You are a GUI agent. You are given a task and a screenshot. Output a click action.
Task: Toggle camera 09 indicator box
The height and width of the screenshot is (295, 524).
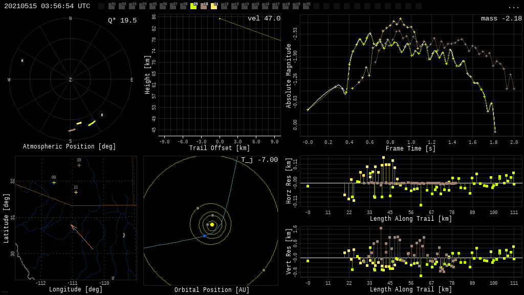[x=193, y=6]
